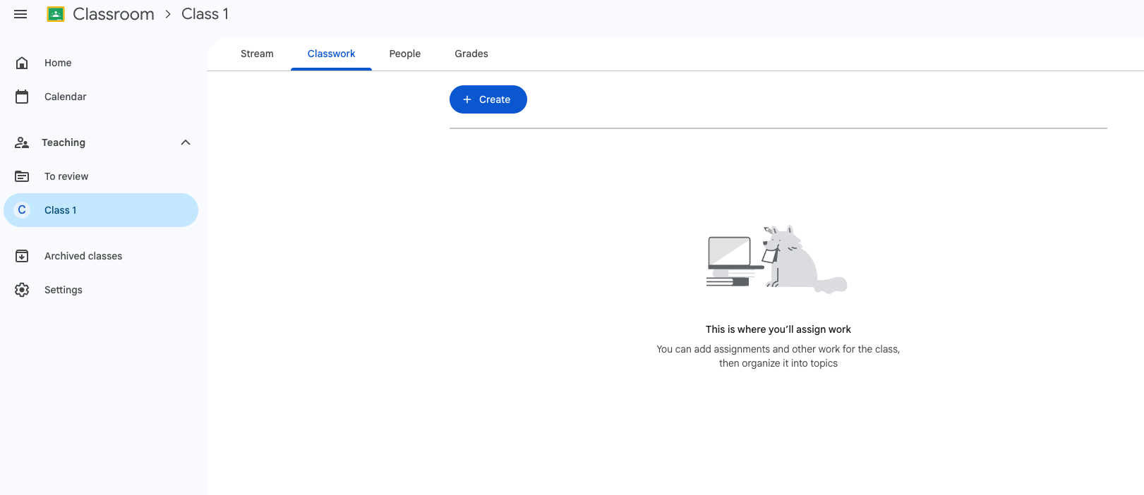The width and height of the screenshot is (1144, 495).
Task: Click the To review folder icon
Action: tap(22, 176)
